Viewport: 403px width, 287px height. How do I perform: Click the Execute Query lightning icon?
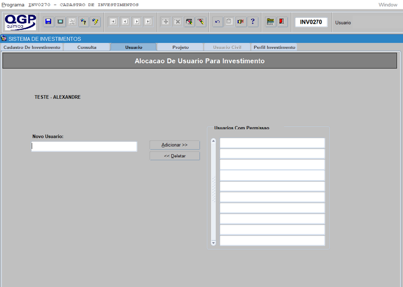95,22
